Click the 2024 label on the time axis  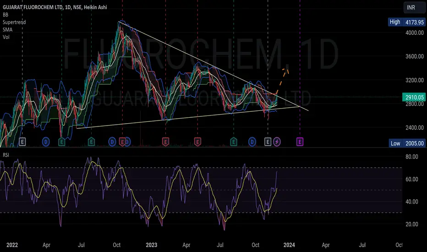click(x=289, y=245)
